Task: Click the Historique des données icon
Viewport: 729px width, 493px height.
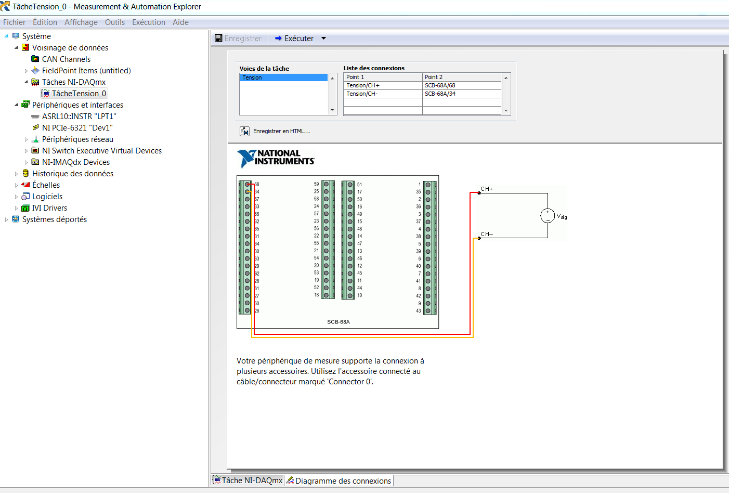Action: pyautogui.click(x=25, y=174)
